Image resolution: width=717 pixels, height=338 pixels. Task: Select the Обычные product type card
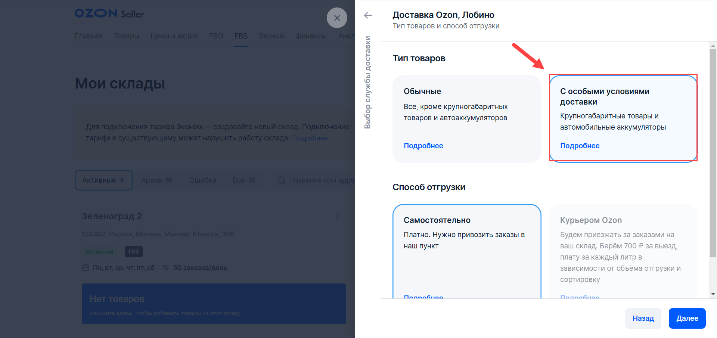point(467,119)
